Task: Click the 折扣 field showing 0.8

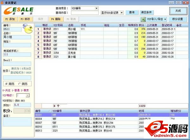Action: click(22, 105)
